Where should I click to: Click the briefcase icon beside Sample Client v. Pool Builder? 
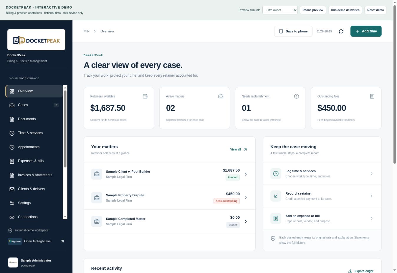tap(97, 174)
